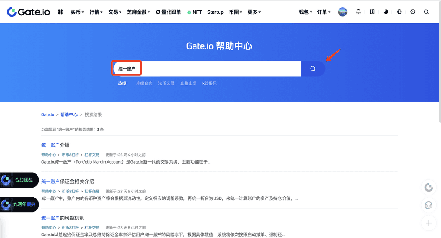
Task: Click the Gate.io logo
Action: (x=29, y=12)
